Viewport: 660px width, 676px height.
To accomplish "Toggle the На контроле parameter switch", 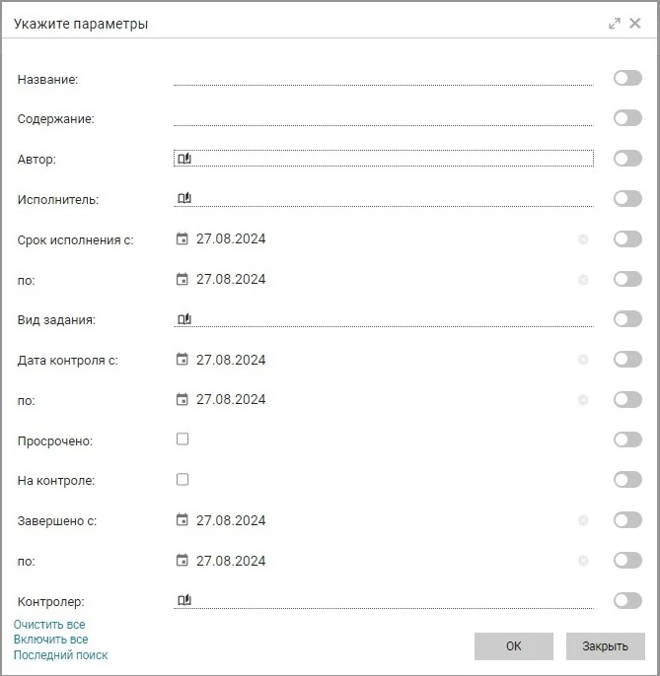I will tap(627, 479).
